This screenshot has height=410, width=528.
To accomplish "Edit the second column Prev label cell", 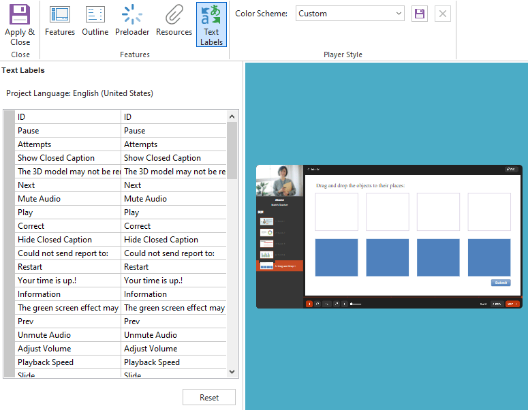I will click(x=174, y=321).
